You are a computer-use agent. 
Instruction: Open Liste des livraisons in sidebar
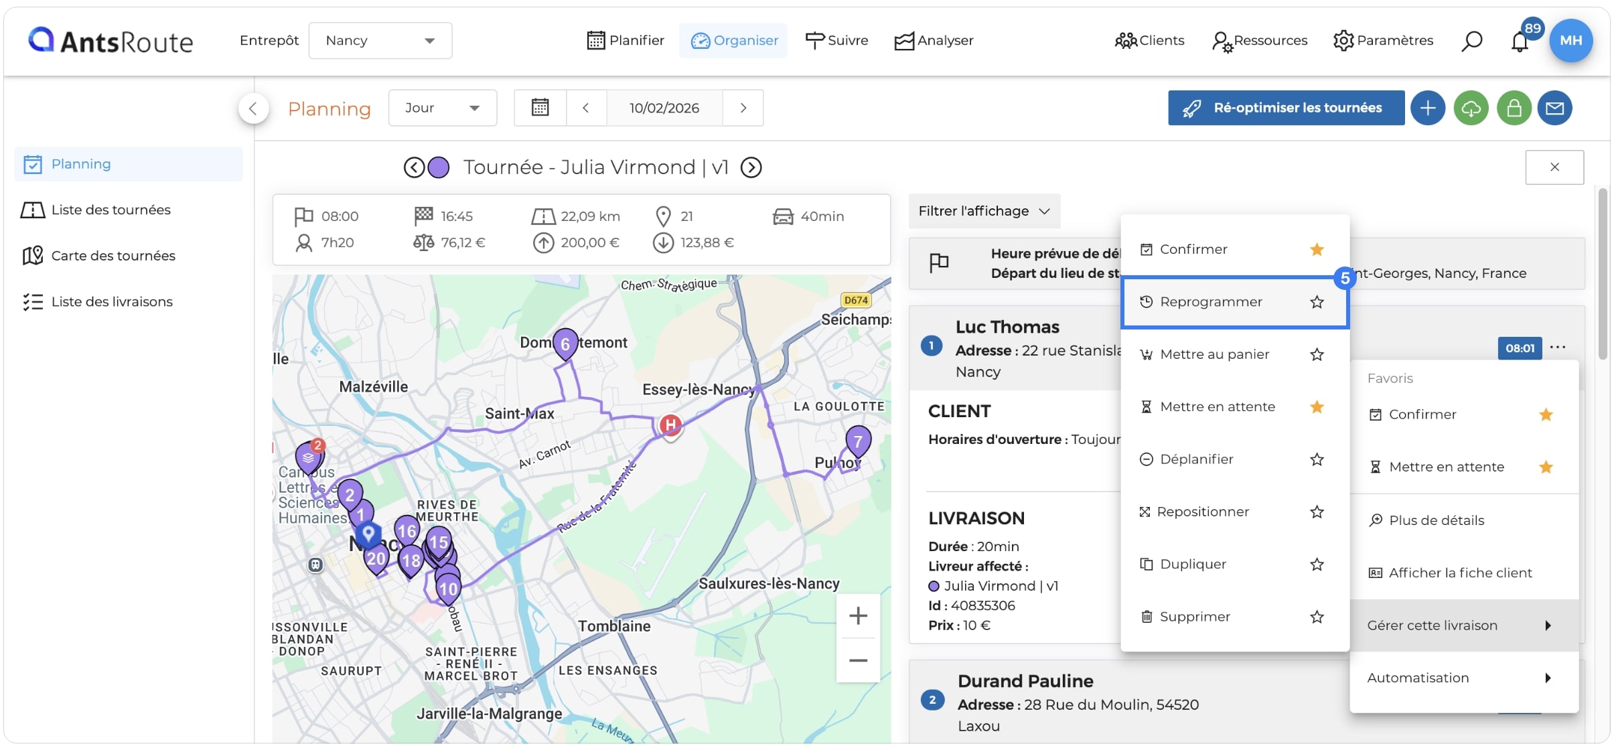112,302
